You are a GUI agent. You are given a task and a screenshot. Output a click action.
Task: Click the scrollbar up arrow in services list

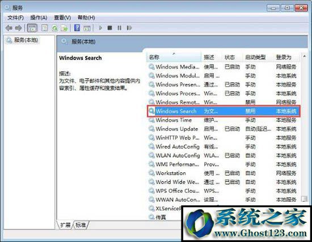coord(304,57)
